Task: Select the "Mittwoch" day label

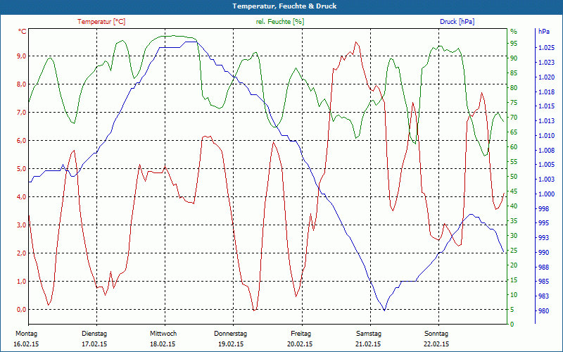Action: click(x=163, y=334)
